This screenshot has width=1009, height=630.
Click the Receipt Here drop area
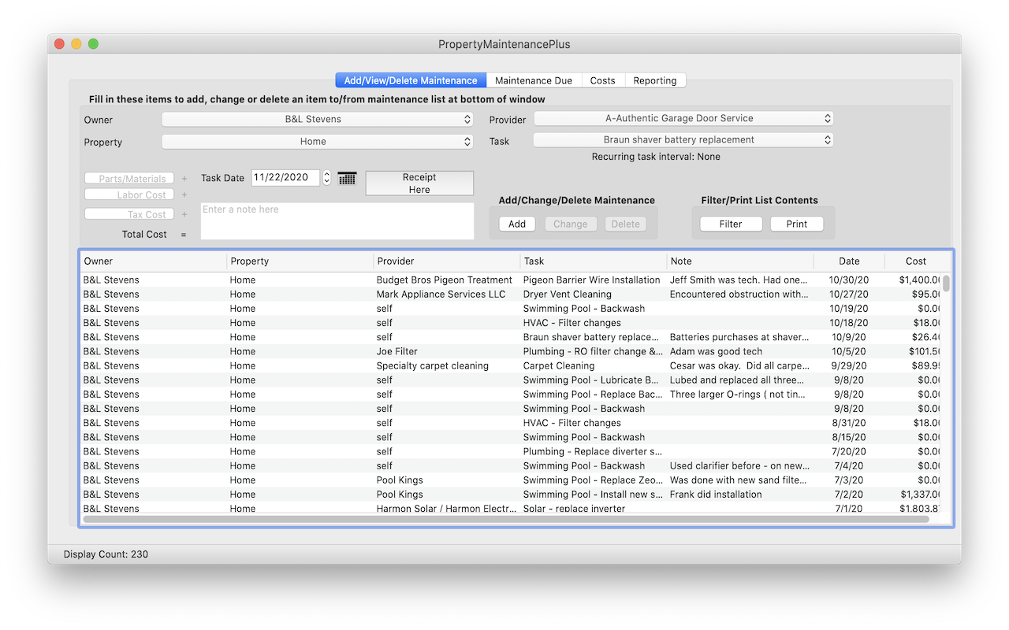coord(419,183)
